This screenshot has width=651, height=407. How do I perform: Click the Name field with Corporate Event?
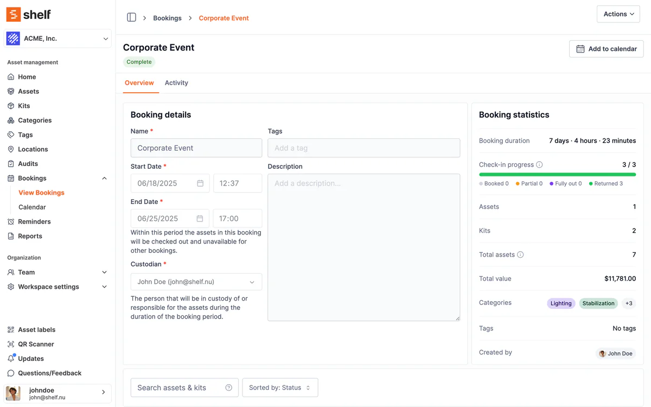196,148
